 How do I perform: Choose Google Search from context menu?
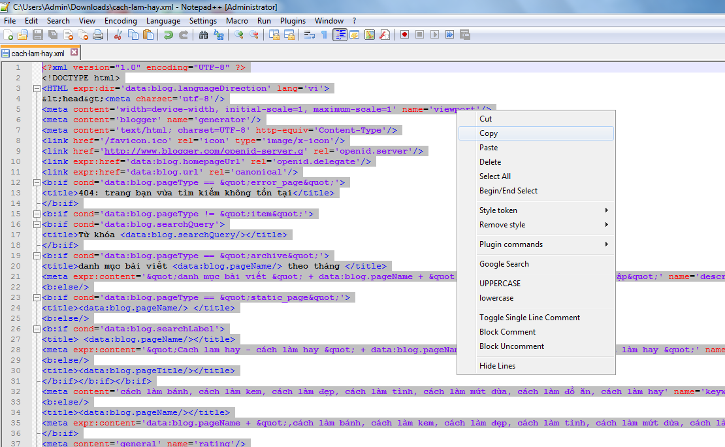(x=536, y=264)
